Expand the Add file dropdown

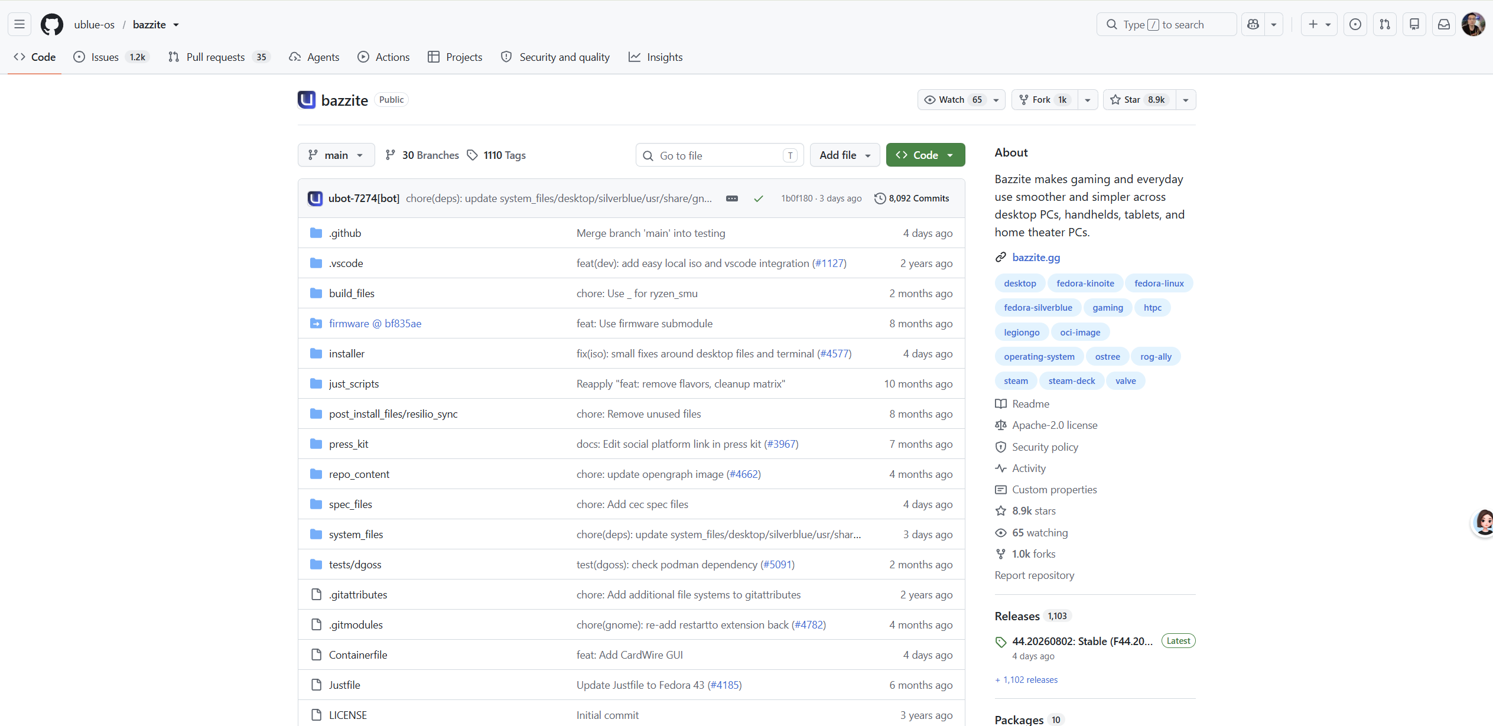[845, 155]
